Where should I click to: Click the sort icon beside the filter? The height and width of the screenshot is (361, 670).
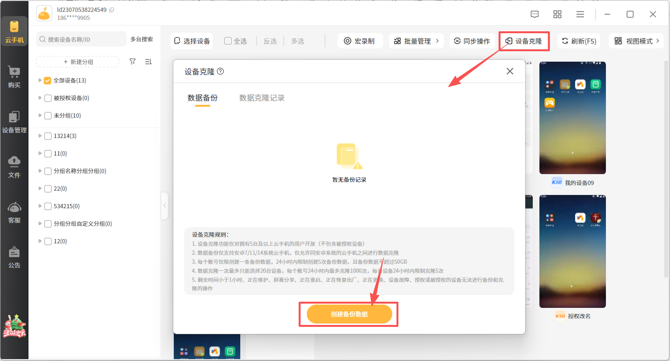[148, 62]
